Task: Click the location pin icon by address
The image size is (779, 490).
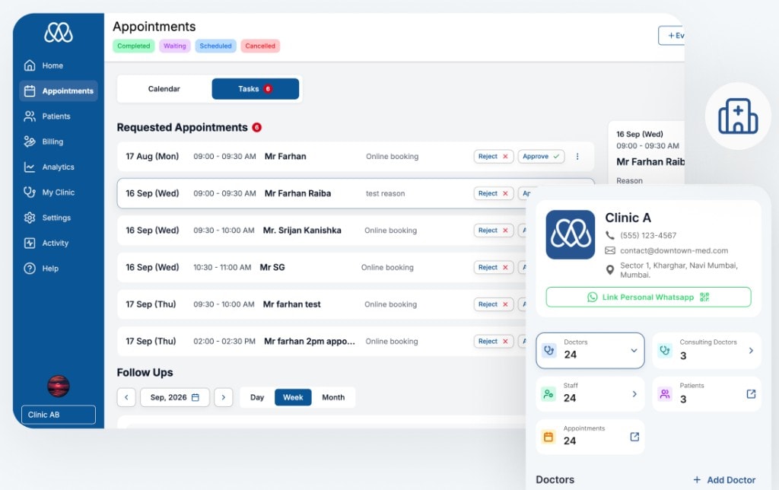Action: click(x=609, y=270)
